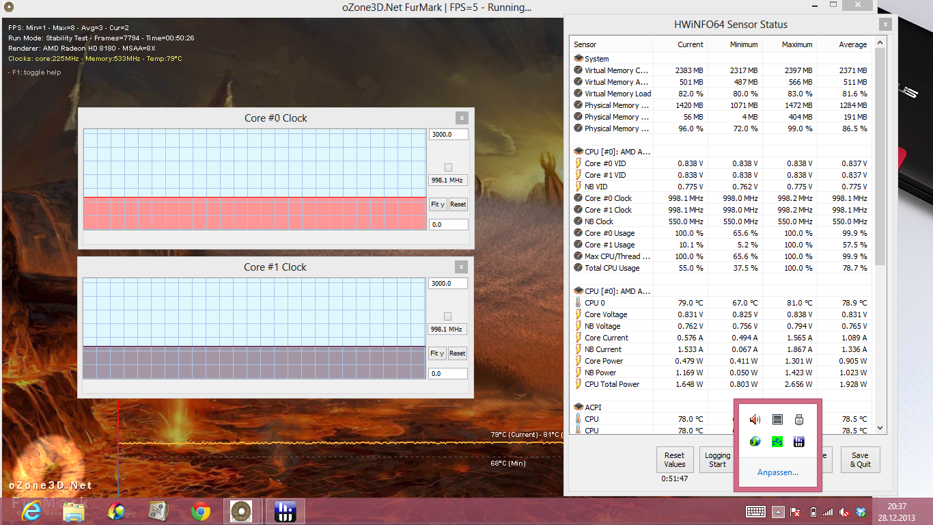
Task: Switch to HWiNFO64 via its taskbar icon
Action: [x=285, y=511]
